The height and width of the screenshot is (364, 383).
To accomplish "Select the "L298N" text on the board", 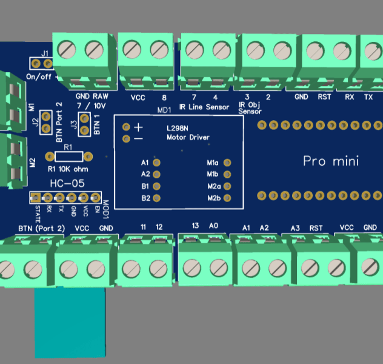I will click(x=178, y=129).
